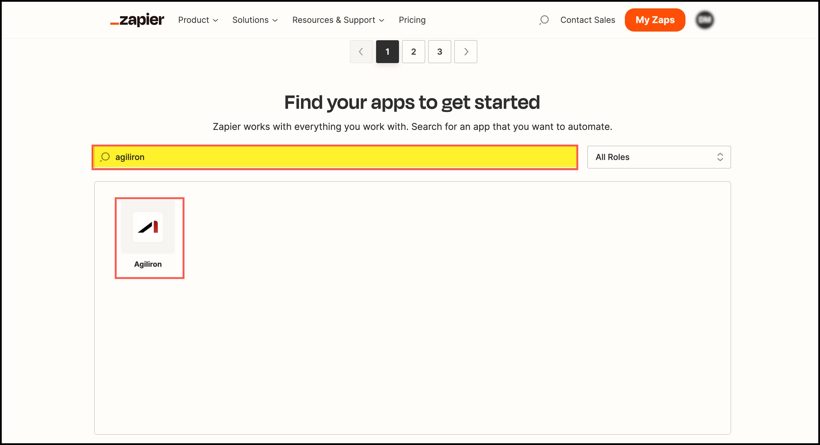Open the All Roles selector
The image size is (820, 445).
coord(658,157)
